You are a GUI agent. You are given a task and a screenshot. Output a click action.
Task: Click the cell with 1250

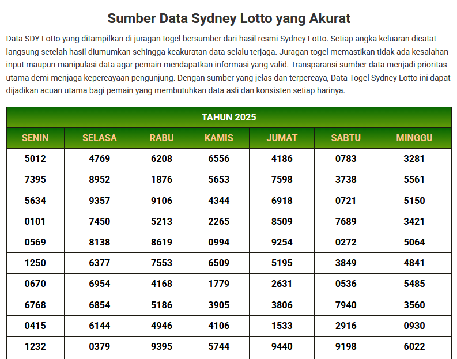pyautogui.click(x=35, y=263)
